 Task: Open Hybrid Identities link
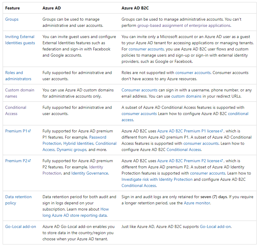[x=79, y=143]
